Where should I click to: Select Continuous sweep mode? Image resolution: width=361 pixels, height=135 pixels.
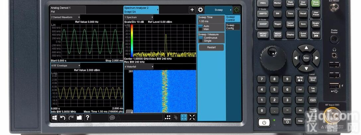[x=210, y=38]
